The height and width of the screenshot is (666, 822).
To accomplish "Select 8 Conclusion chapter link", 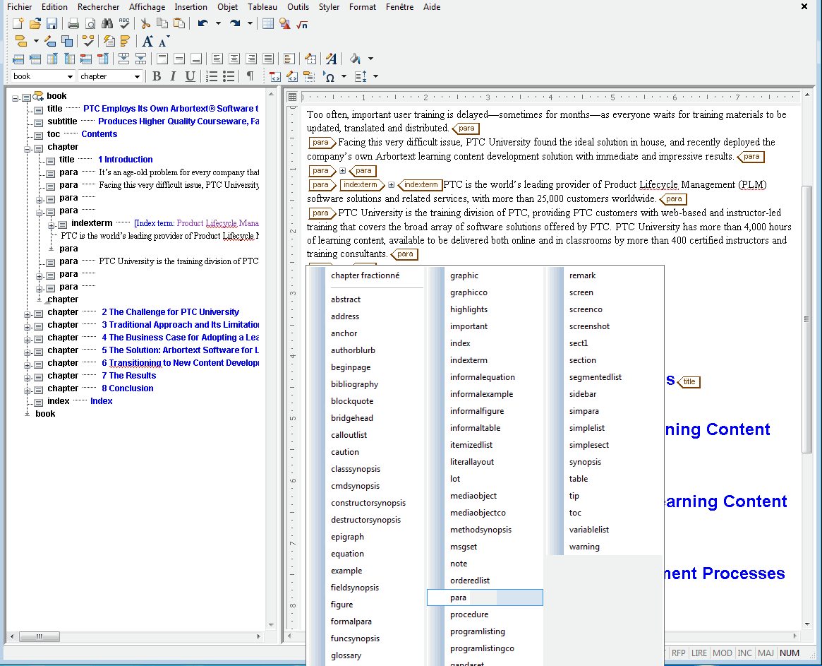I will click(128, 388).
